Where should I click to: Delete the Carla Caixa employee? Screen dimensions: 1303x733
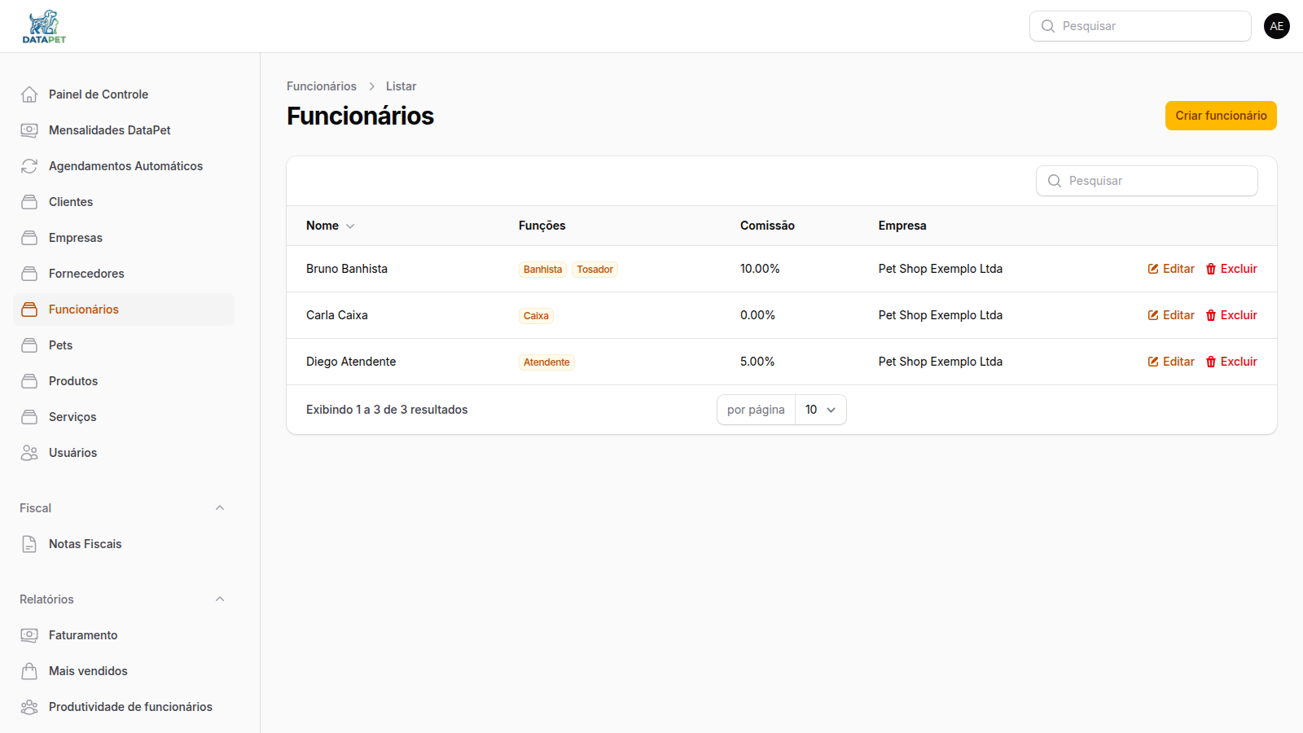pos(1231,315)
